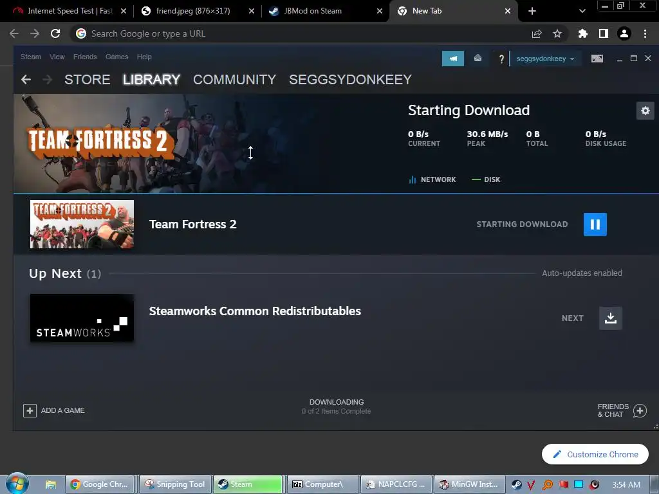Click the red V tray icon

(531, 485)
